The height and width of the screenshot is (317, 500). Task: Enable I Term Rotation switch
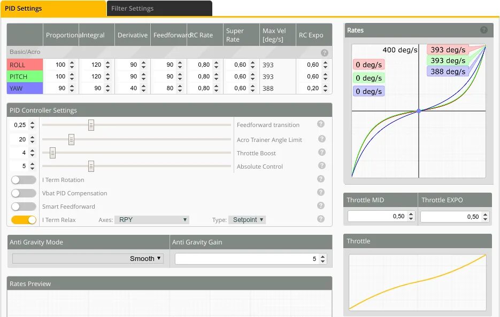(24, 180)
